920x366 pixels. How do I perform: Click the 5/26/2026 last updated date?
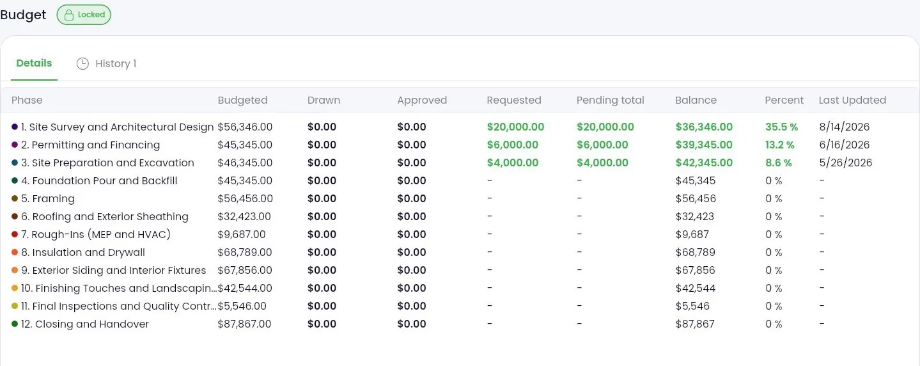pyautogui.click(x=845, y=163)
